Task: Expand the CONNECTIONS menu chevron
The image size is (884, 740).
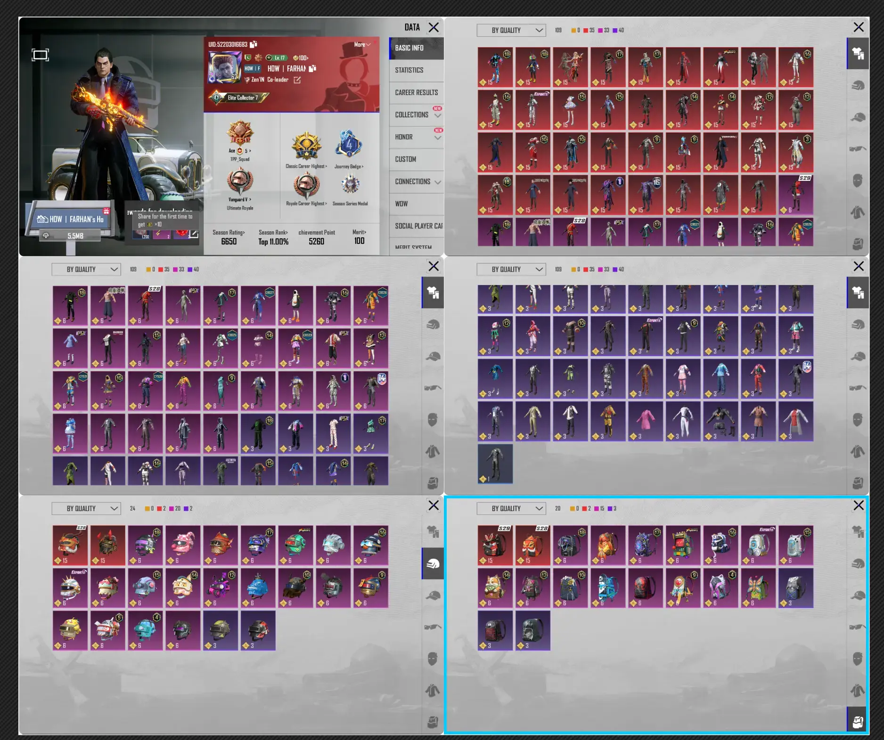Action: tap(438, 182)
